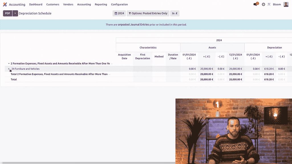Collapse the 2 Formation Expenses group
The height and width of the screenshot is (164, 292).
[x=9, y=63]
